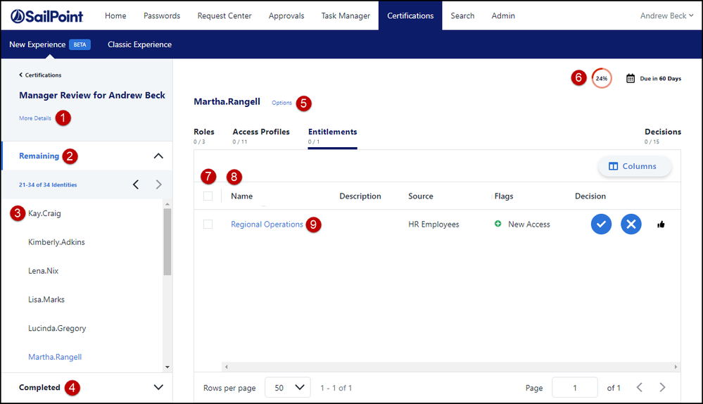Image resolution: width=703 pixels, height=404 pixels.
Task: Switch to the Access Profiles tab
Action: click(260, 132)
